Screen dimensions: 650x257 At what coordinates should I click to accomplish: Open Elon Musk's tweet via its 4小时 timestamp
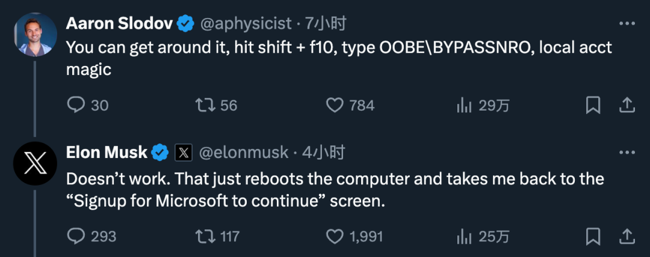[x=323, y=153]
